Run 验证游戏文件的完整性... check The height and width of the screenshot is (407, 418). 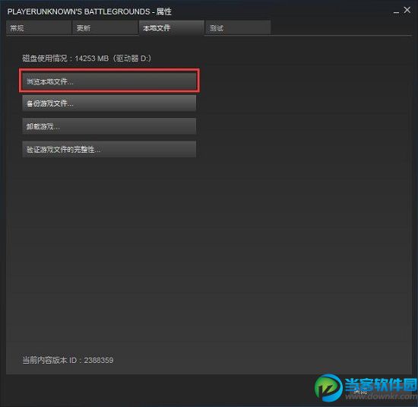click(x=109, y=149)
